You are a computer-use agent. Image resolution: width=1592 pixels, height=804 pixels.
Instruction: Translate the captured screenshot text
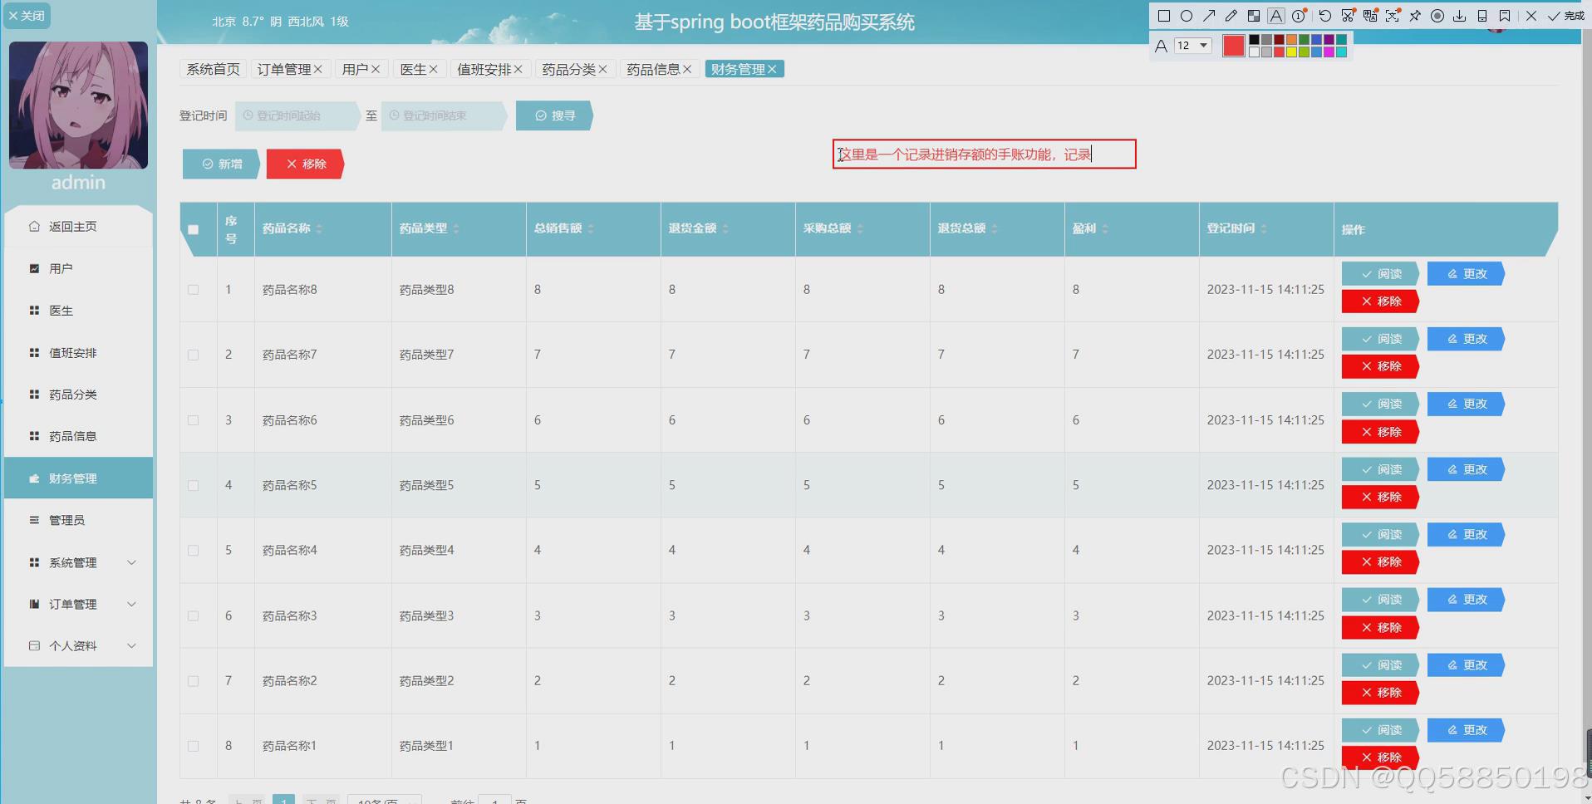coord(1370,16)
